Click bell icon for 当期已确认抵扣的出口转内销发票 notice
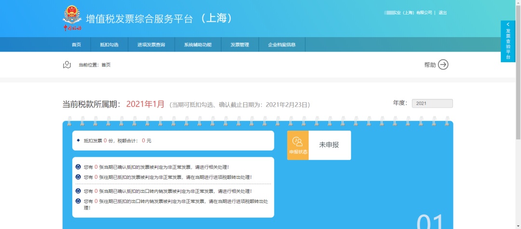 click(x=78, y=191)
